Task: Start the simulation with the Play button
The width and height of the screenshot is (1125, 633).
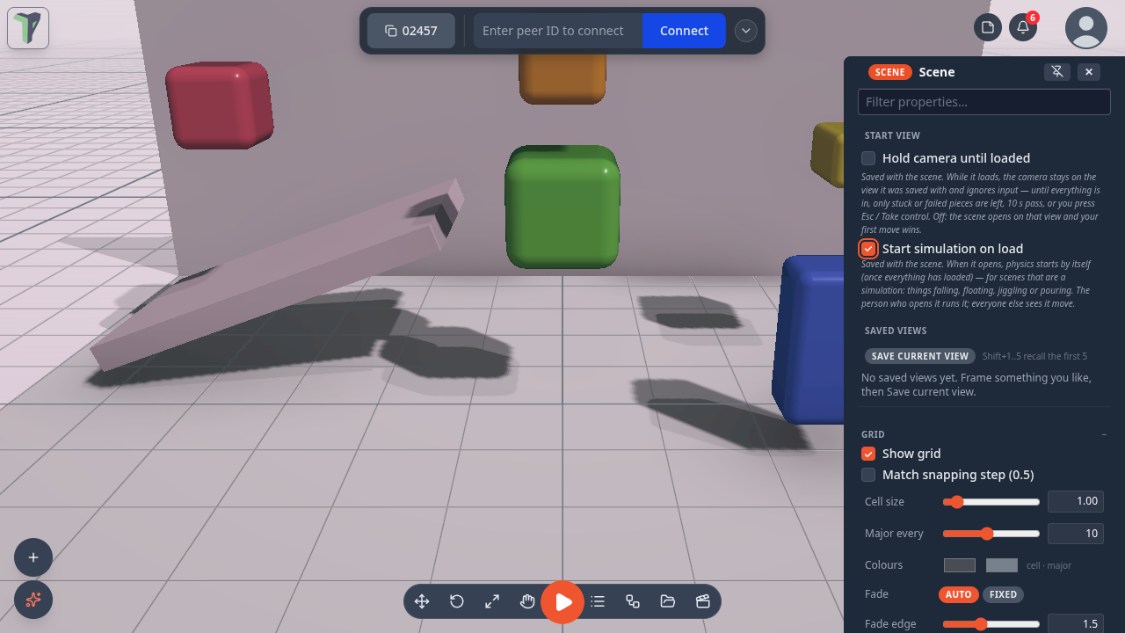Action: pos(562,602)
